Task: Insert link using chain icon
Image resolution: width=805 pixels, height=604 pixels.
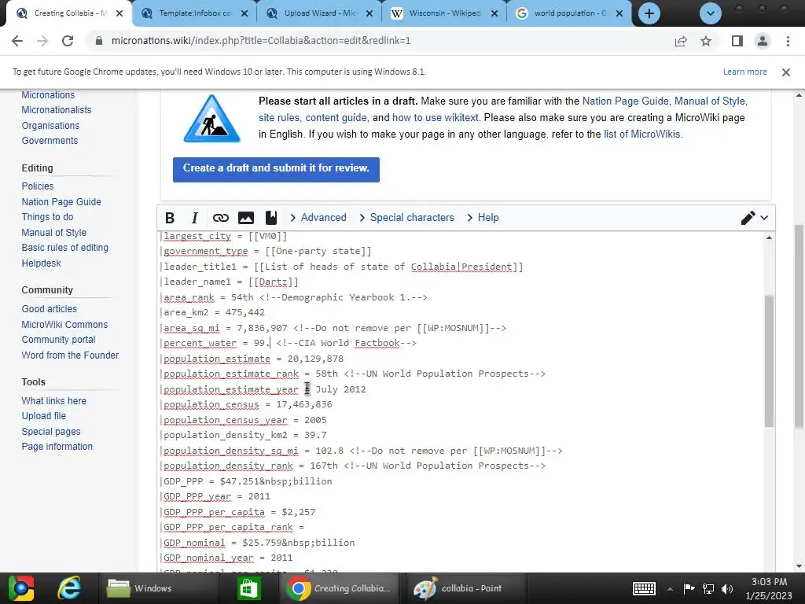Action: coord(221,218)
